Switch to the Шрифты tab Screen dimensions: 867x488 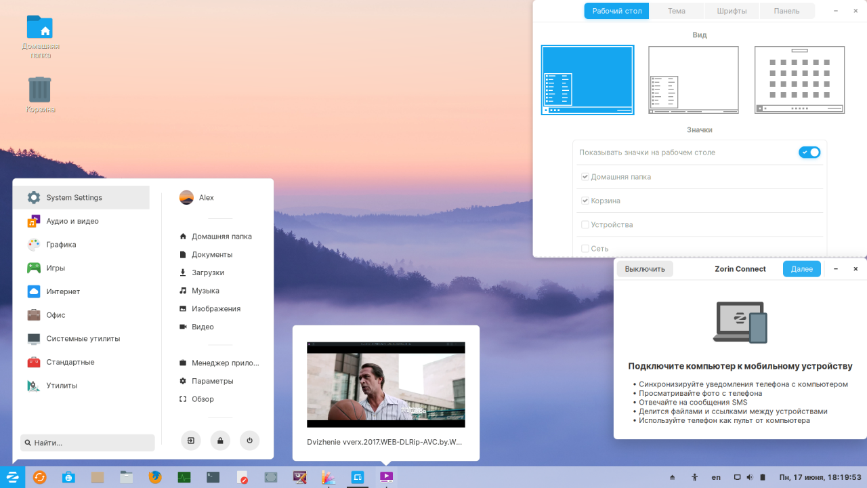732,11
